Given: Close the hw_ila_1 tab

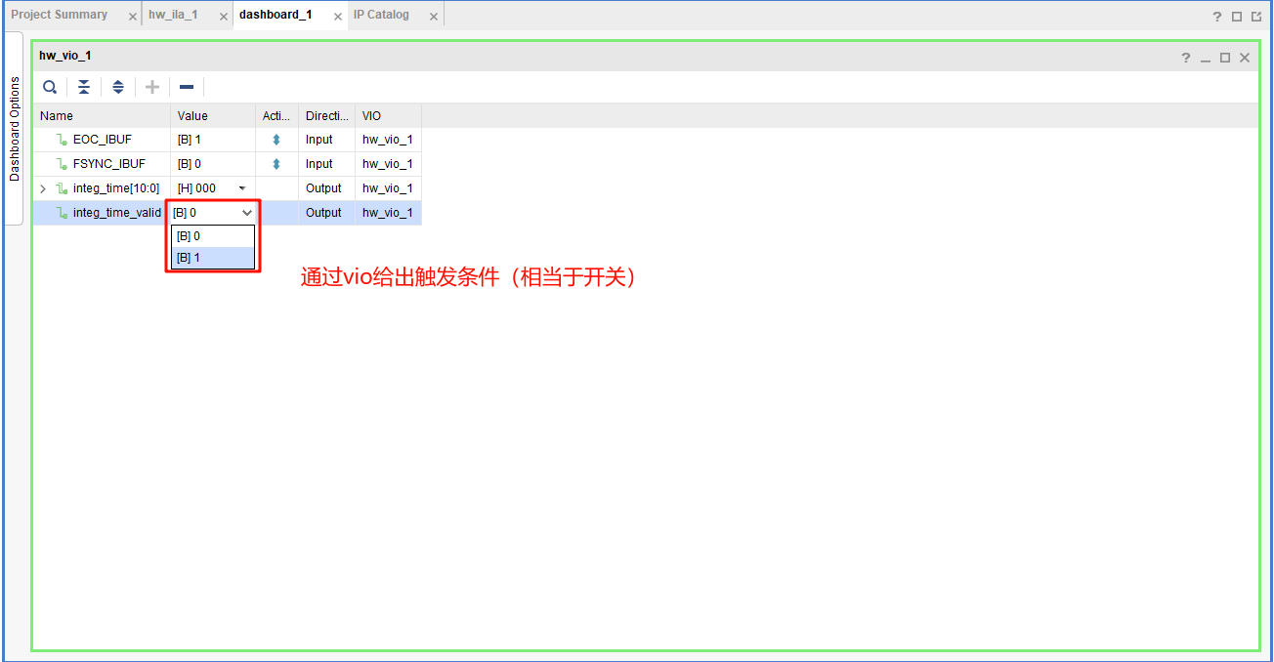Looking at the screenshot, I should point(223,17).
